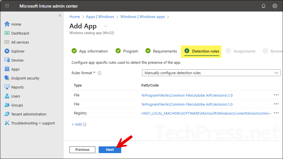
Task: Go to the Assignments step
Action: (241, 51)
